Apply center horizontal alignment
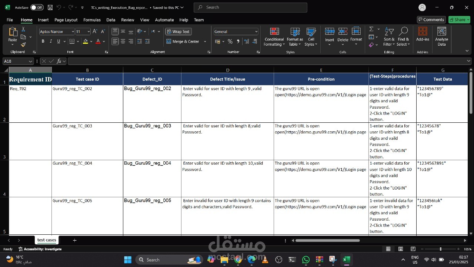Viewport: 474px width, 267px height. pyautogui.click(x=123, y=42)
